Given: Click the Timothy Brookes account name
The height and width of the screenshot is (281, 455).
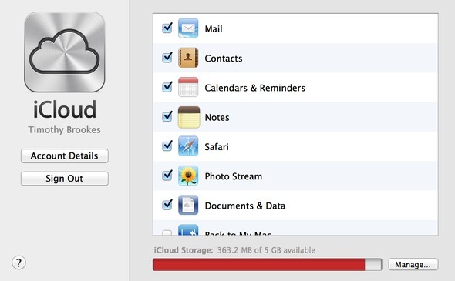Looking at the screenshot, I should point(65,130).
